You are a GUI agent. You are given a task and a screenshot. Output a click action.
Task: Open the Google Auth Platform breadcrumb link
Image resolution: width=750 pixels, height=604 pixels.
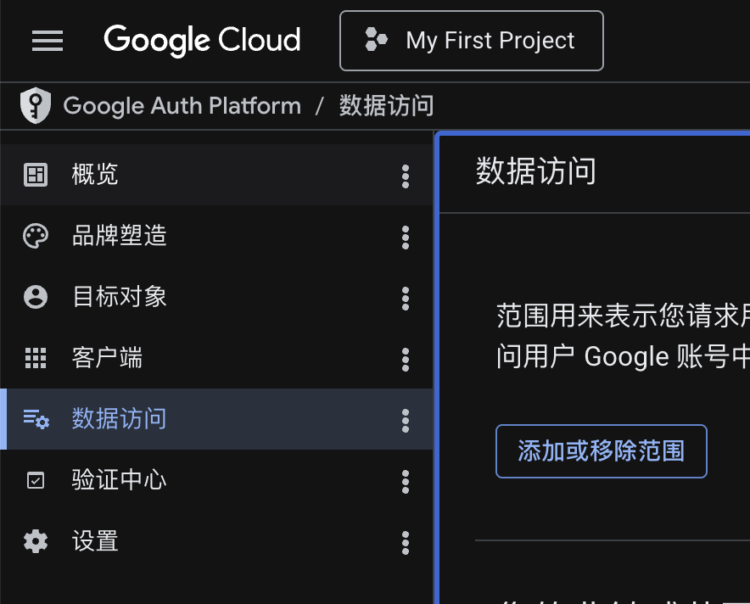click(182, 105)
